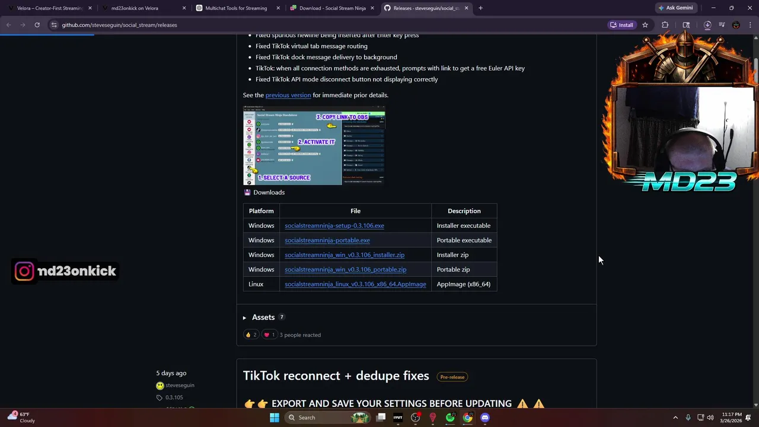This screenshot has height=427, width=759.
Task: Select the Releases steveseguin tab
Action: click(x=426, y=8)
